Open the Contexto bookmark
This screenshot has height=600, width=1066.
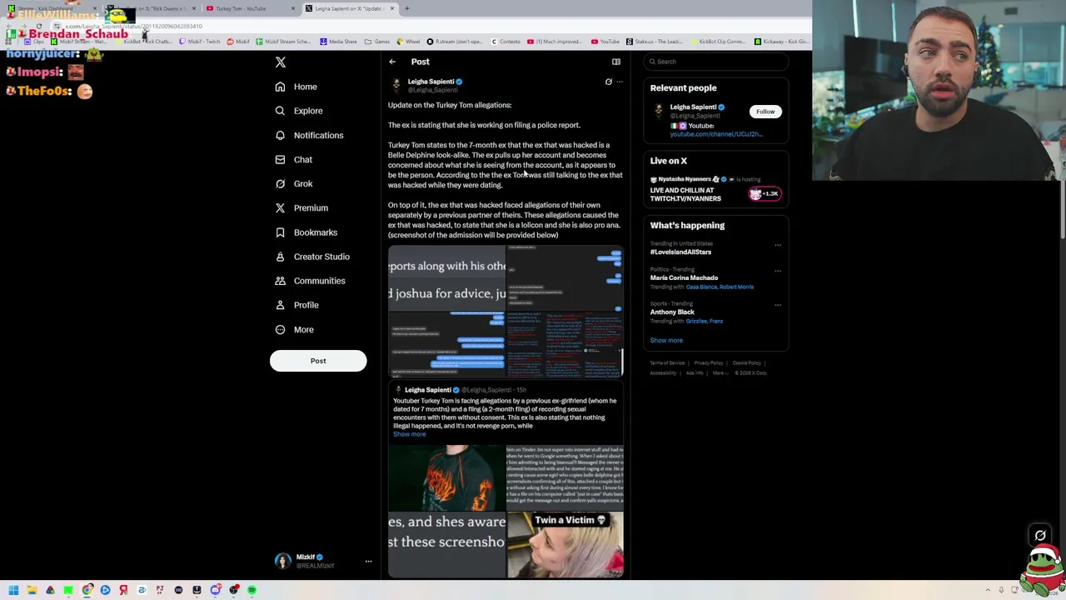[505, 42]
